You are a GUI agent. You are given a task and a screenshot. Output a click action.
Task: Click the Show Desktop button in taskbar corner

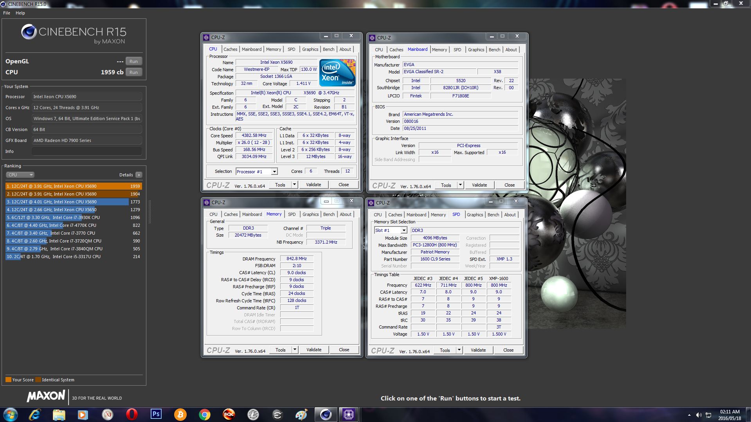tap(748, 415)
